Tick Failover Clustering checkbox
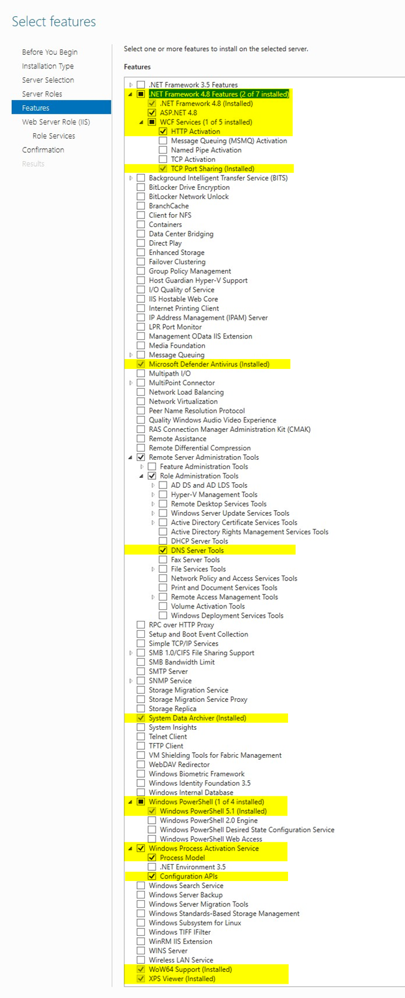This screenshot has height=998, width=405. tap(141, 262)
